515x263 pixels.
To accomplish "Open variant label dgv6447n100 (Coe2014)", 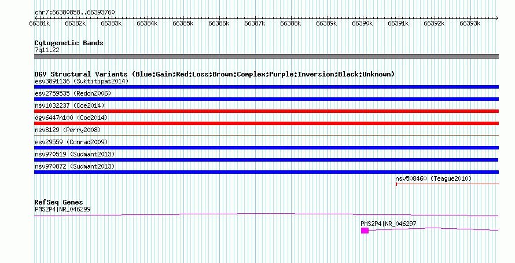I will coord(71,118).
